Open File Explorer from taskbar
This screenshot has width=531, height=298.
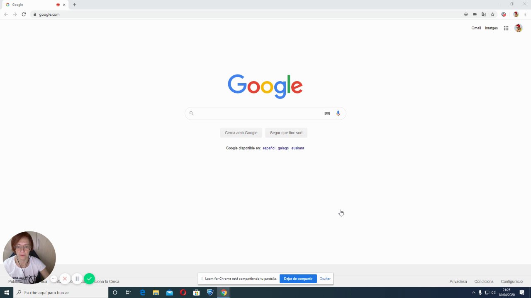156,293
